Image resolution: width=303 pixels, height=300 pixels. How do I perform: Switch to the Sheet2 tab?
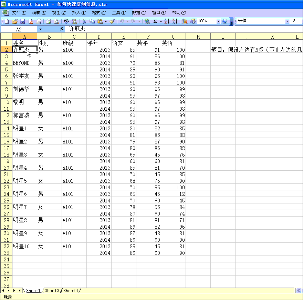tap(52, 291)
